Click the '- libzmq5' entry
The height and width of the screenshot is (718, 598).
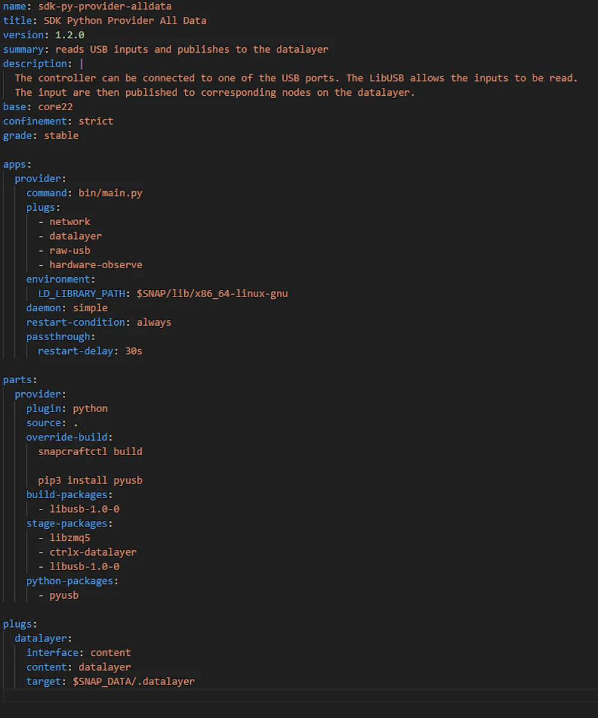pos(64,538)
